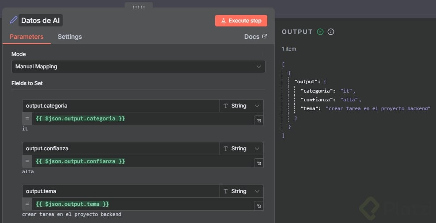
Task: Click expression editor icon for output.tema
Action: tap(258, 206)
